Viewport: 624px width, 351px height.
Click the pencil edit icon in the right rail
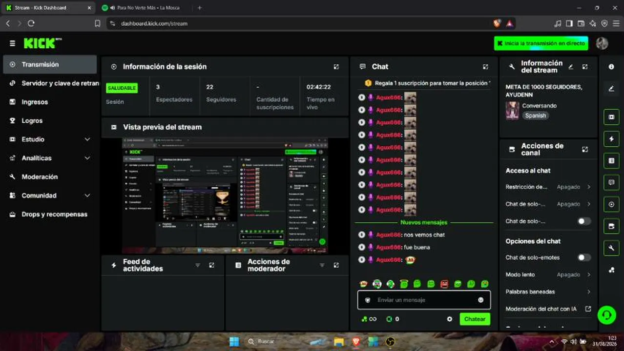pyautogui.click(x=611, y=88)
